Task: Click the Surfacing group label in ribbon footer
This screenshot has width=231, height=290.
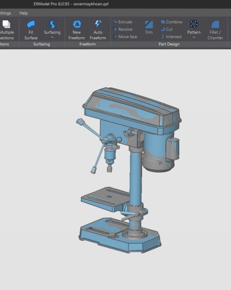Action: pos(42,44)
